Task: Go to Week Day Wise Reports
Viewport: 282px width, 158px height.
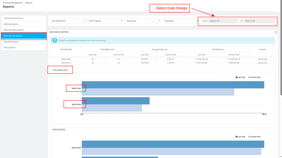Action: click(x=24, y=30)
